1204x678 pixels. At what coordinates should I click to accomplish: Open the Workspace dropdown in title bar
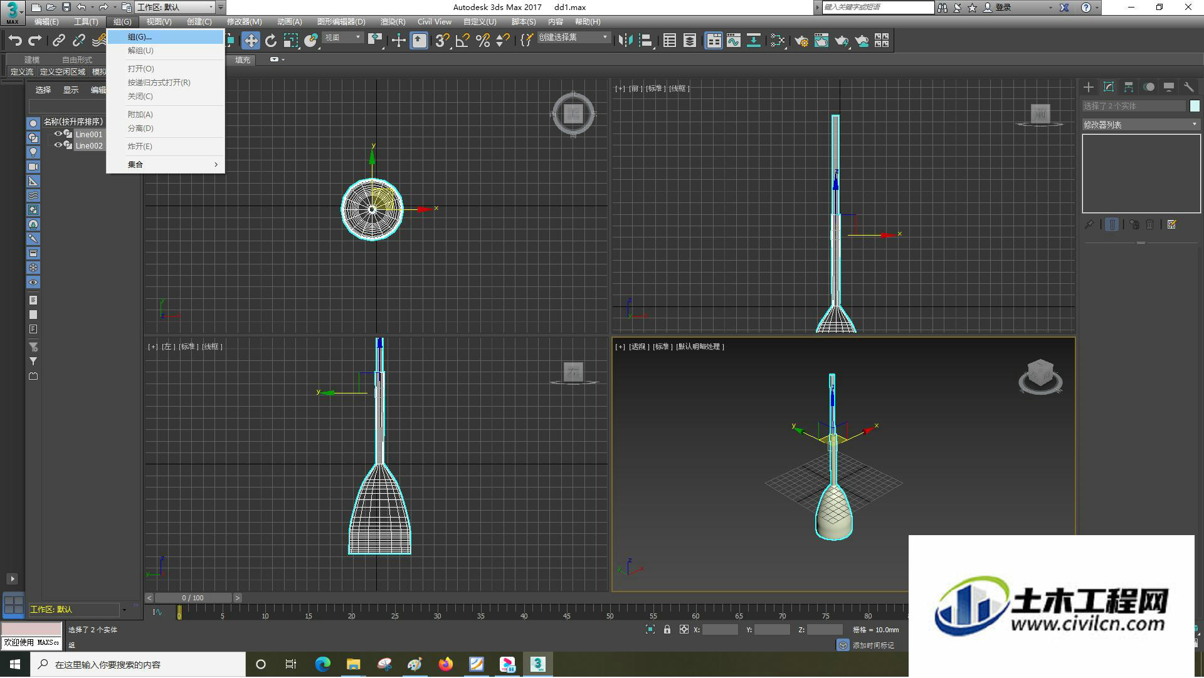175,7
